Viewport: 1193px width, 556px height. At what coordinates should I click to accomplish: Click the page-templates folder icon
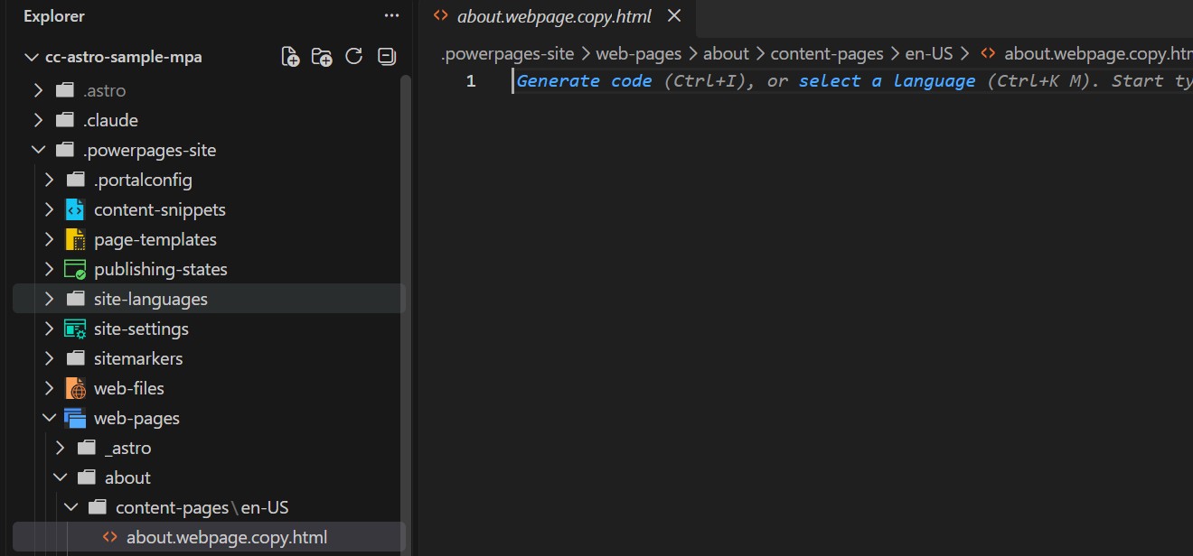(x=75, y=239)
